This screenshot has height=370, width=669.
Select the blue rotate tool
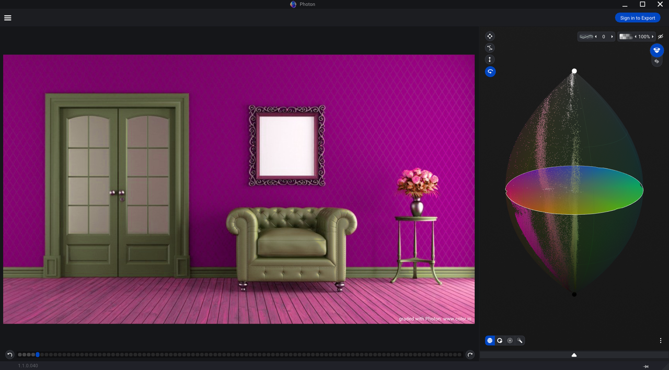(x=490, y=72)
